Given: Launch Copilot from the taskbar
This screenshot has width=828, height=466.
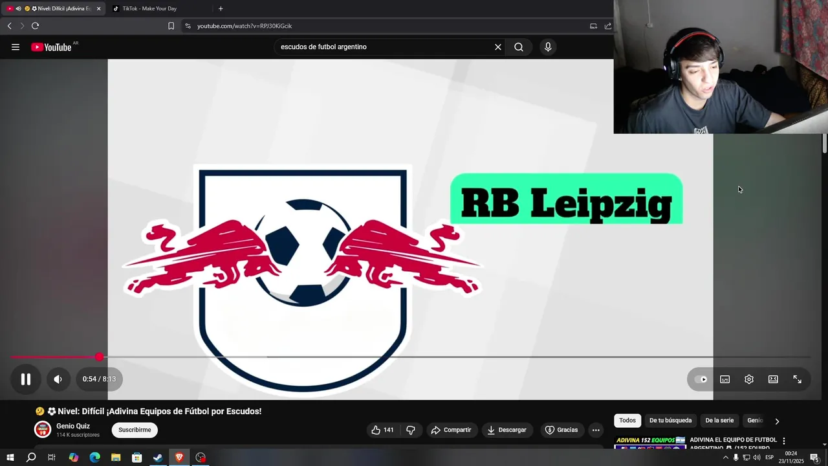Looking at the screenshot, I should (x=73, y=458).
